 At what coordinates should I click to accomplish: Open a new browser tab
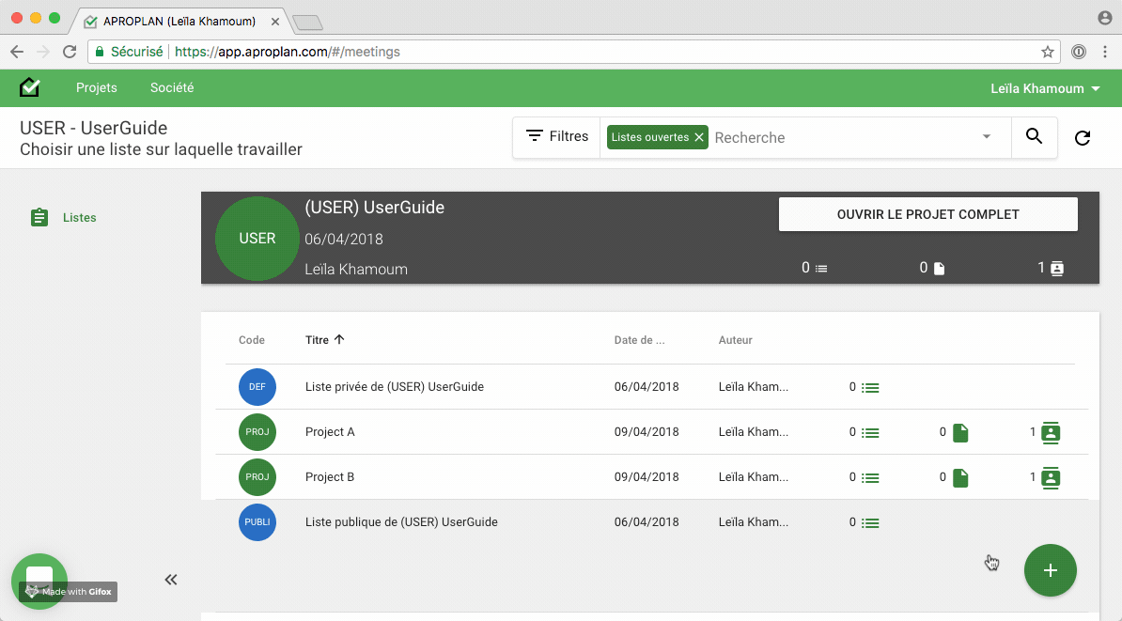(x=307, y=23)
